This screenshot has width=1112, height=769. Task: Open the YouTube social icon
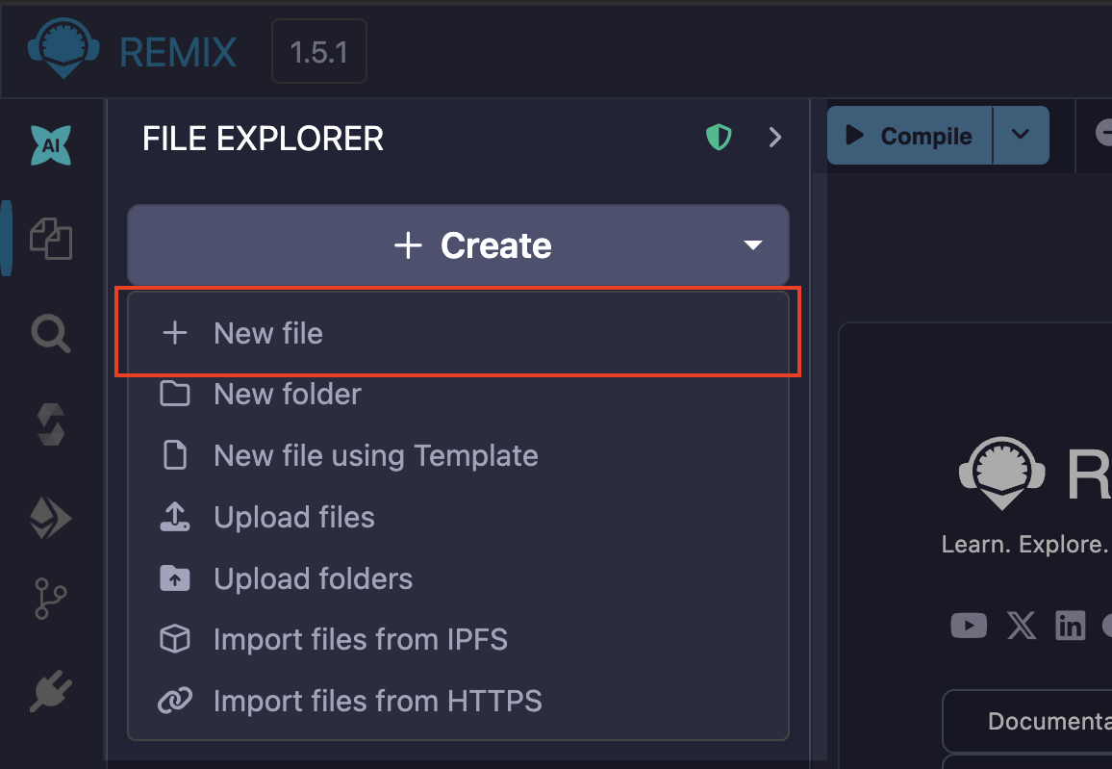click(x=969, y=626)
